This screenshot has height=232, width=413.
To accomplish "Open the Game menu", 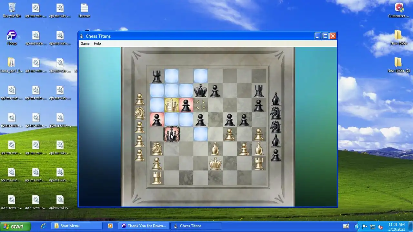I will coord(85,43).
